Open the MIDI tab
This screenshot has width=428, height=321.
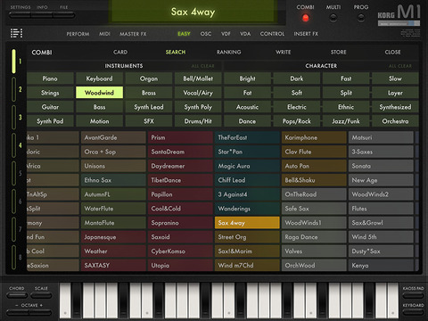click(104, 34)
